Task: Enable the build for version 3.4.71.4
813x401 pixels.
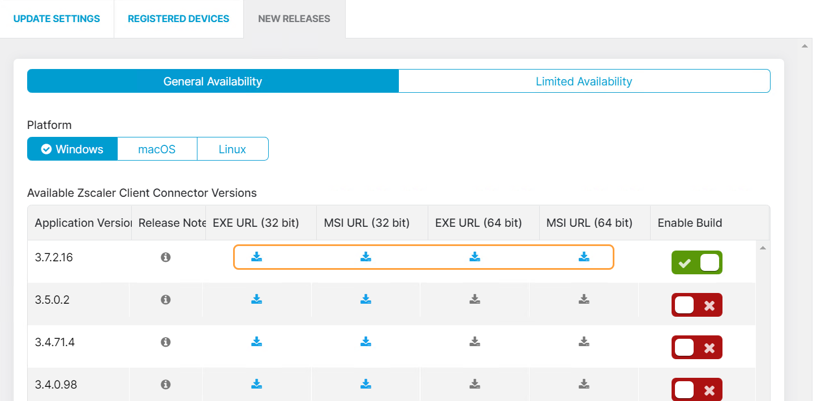Action: (696, 347)
